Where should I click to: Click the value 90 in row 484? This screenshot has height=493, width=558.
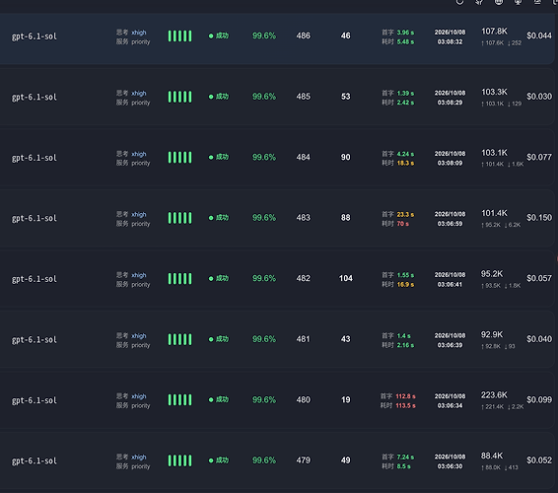click(346, 157)
